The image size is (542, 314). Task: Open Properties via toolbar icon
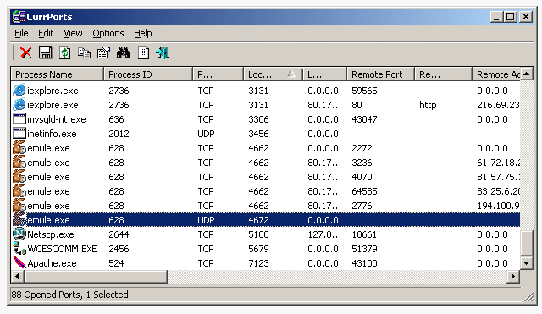point(103,52)
